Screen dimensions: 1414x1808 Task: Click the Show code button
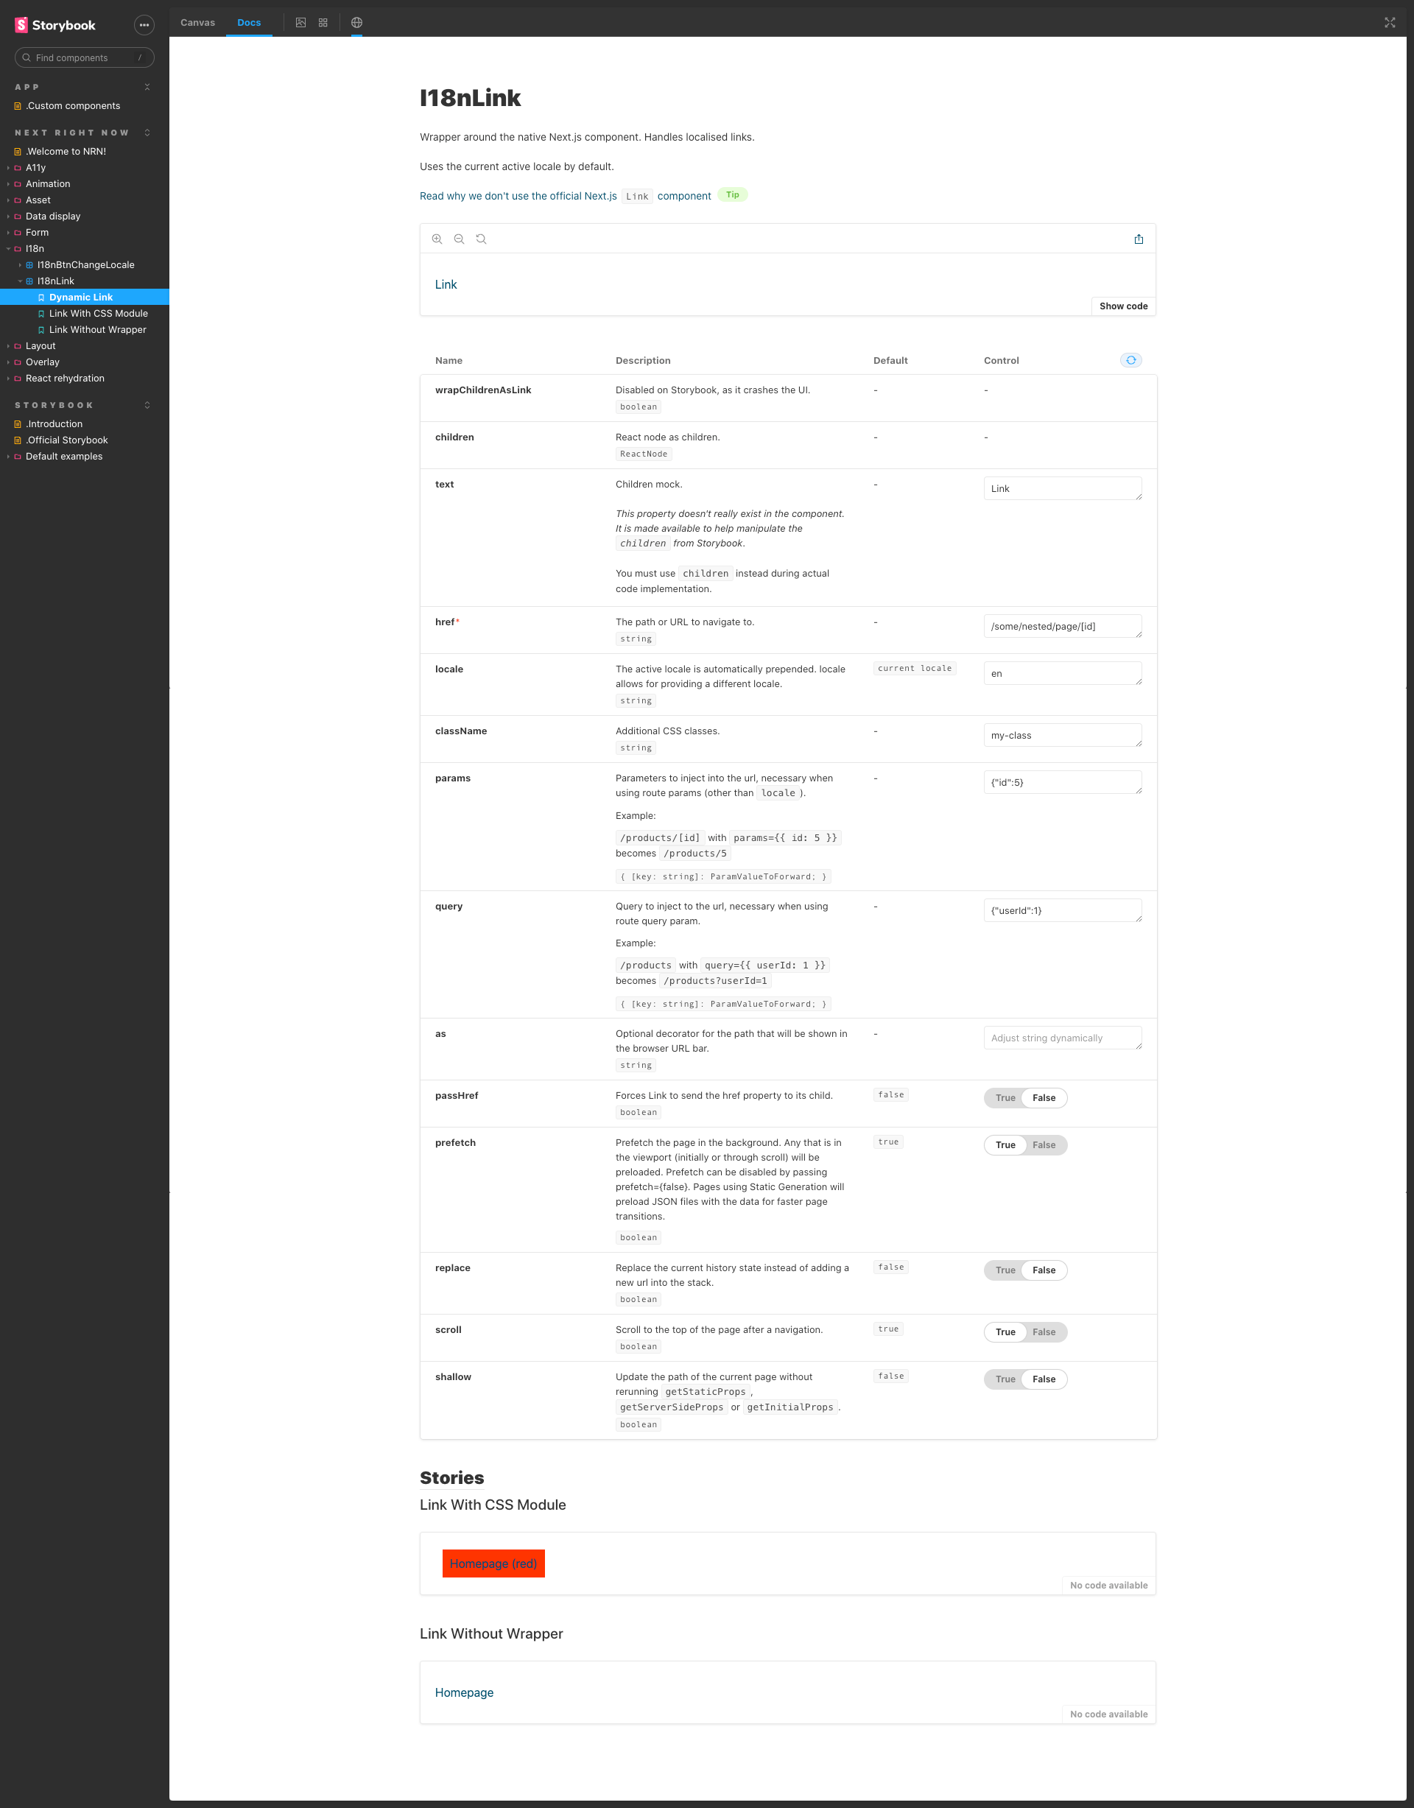point(1122,306)
